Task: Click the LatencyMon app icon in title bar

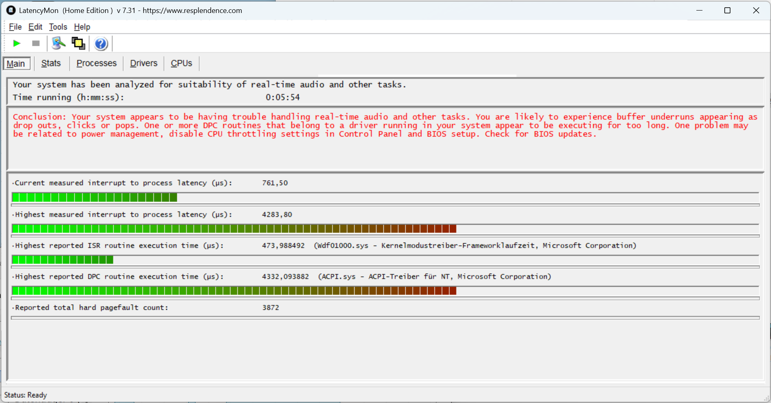Action: 11,11
